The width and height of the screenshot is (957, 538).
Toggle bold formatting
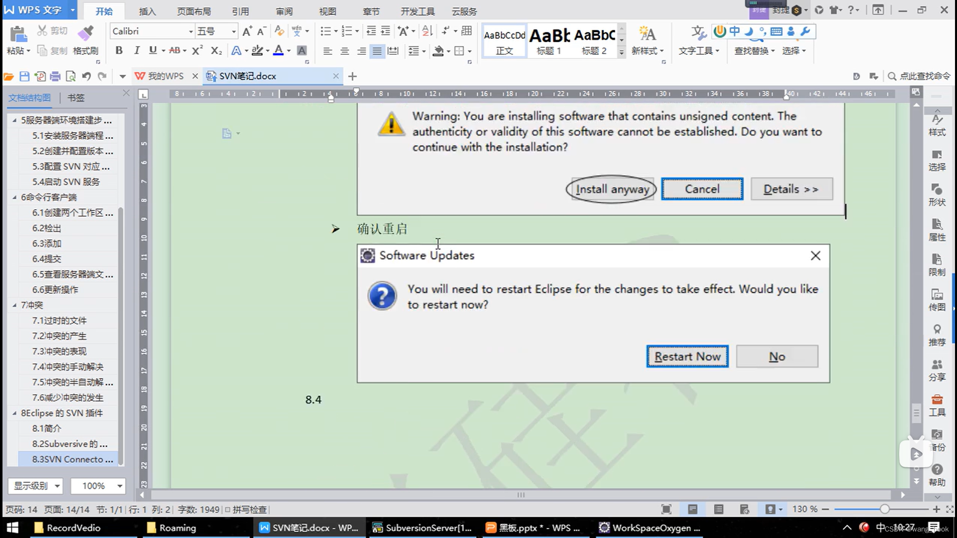(x=119, y=50)
